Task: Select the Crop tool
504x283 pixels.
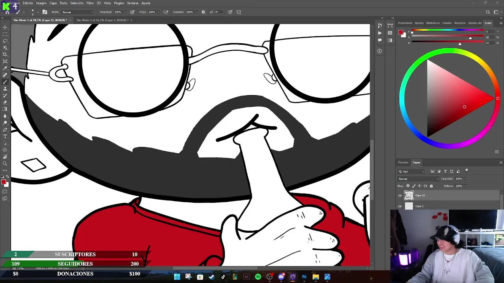Action: [x=5, y=55]
